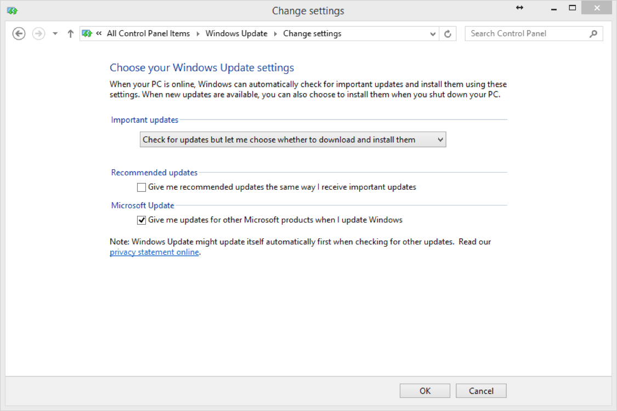Open the recent locations dropdown arrow
Viewport: 617px width, 411px height.
(55, 34)
